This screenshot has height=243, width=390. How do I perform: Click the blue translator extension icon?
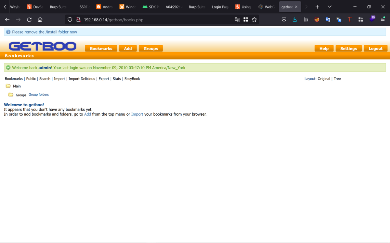coord(328,19)
